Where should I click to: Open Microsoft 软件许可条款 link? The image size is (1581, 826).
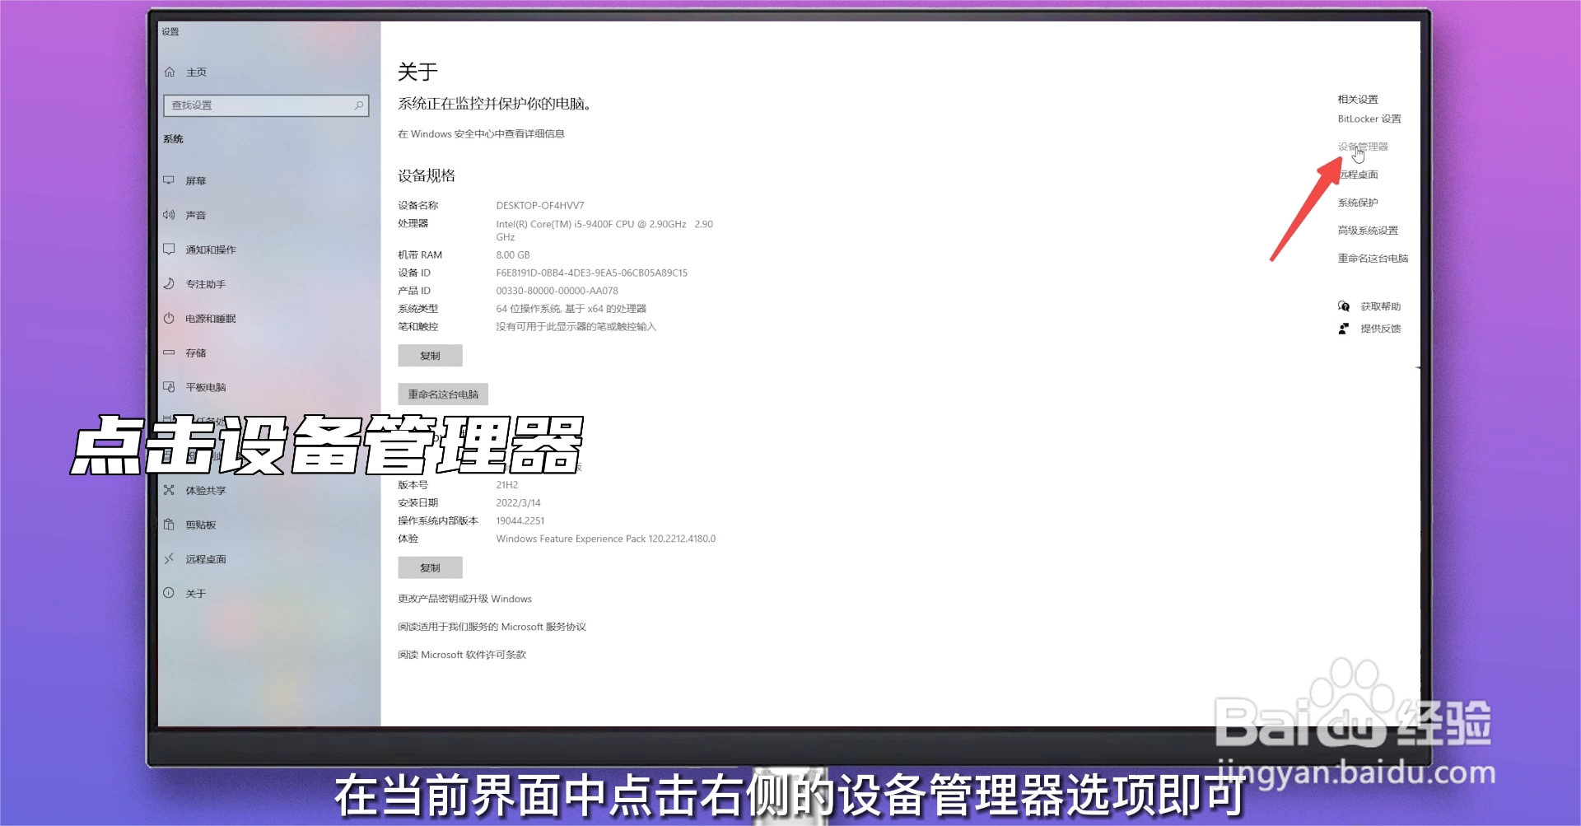[461, 655]
